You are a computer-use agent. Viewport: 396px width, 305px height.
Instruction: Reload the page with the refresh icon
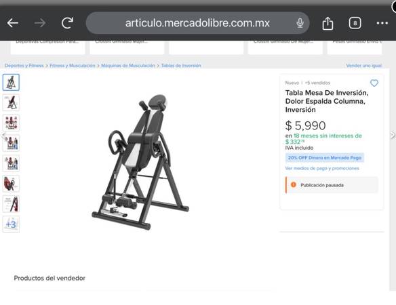tap(68, 23)
